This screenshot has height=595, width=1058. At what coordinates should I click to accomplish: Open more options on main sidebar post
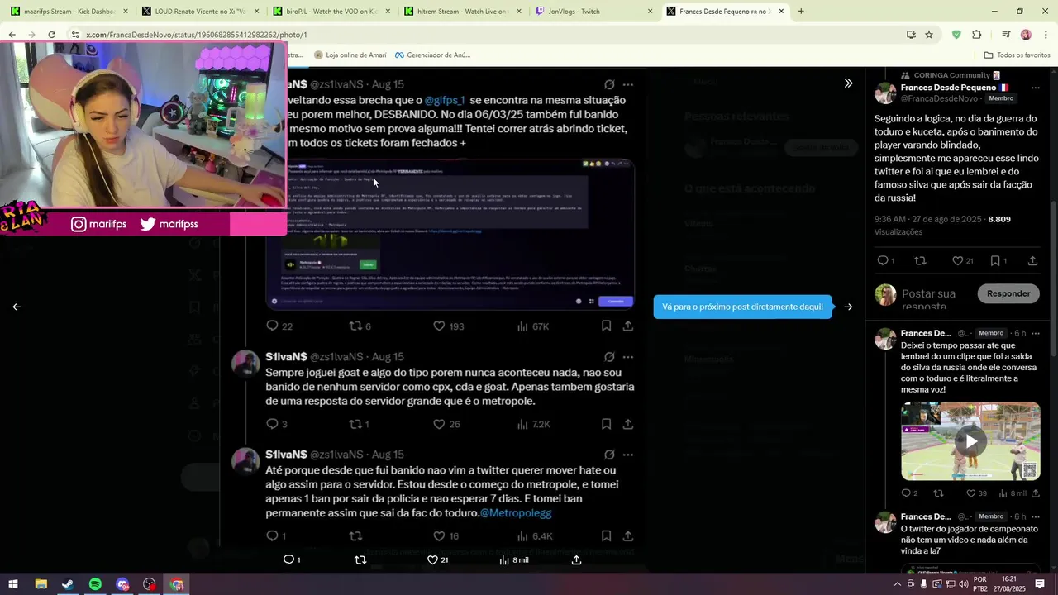click(x=1035, y=88)
